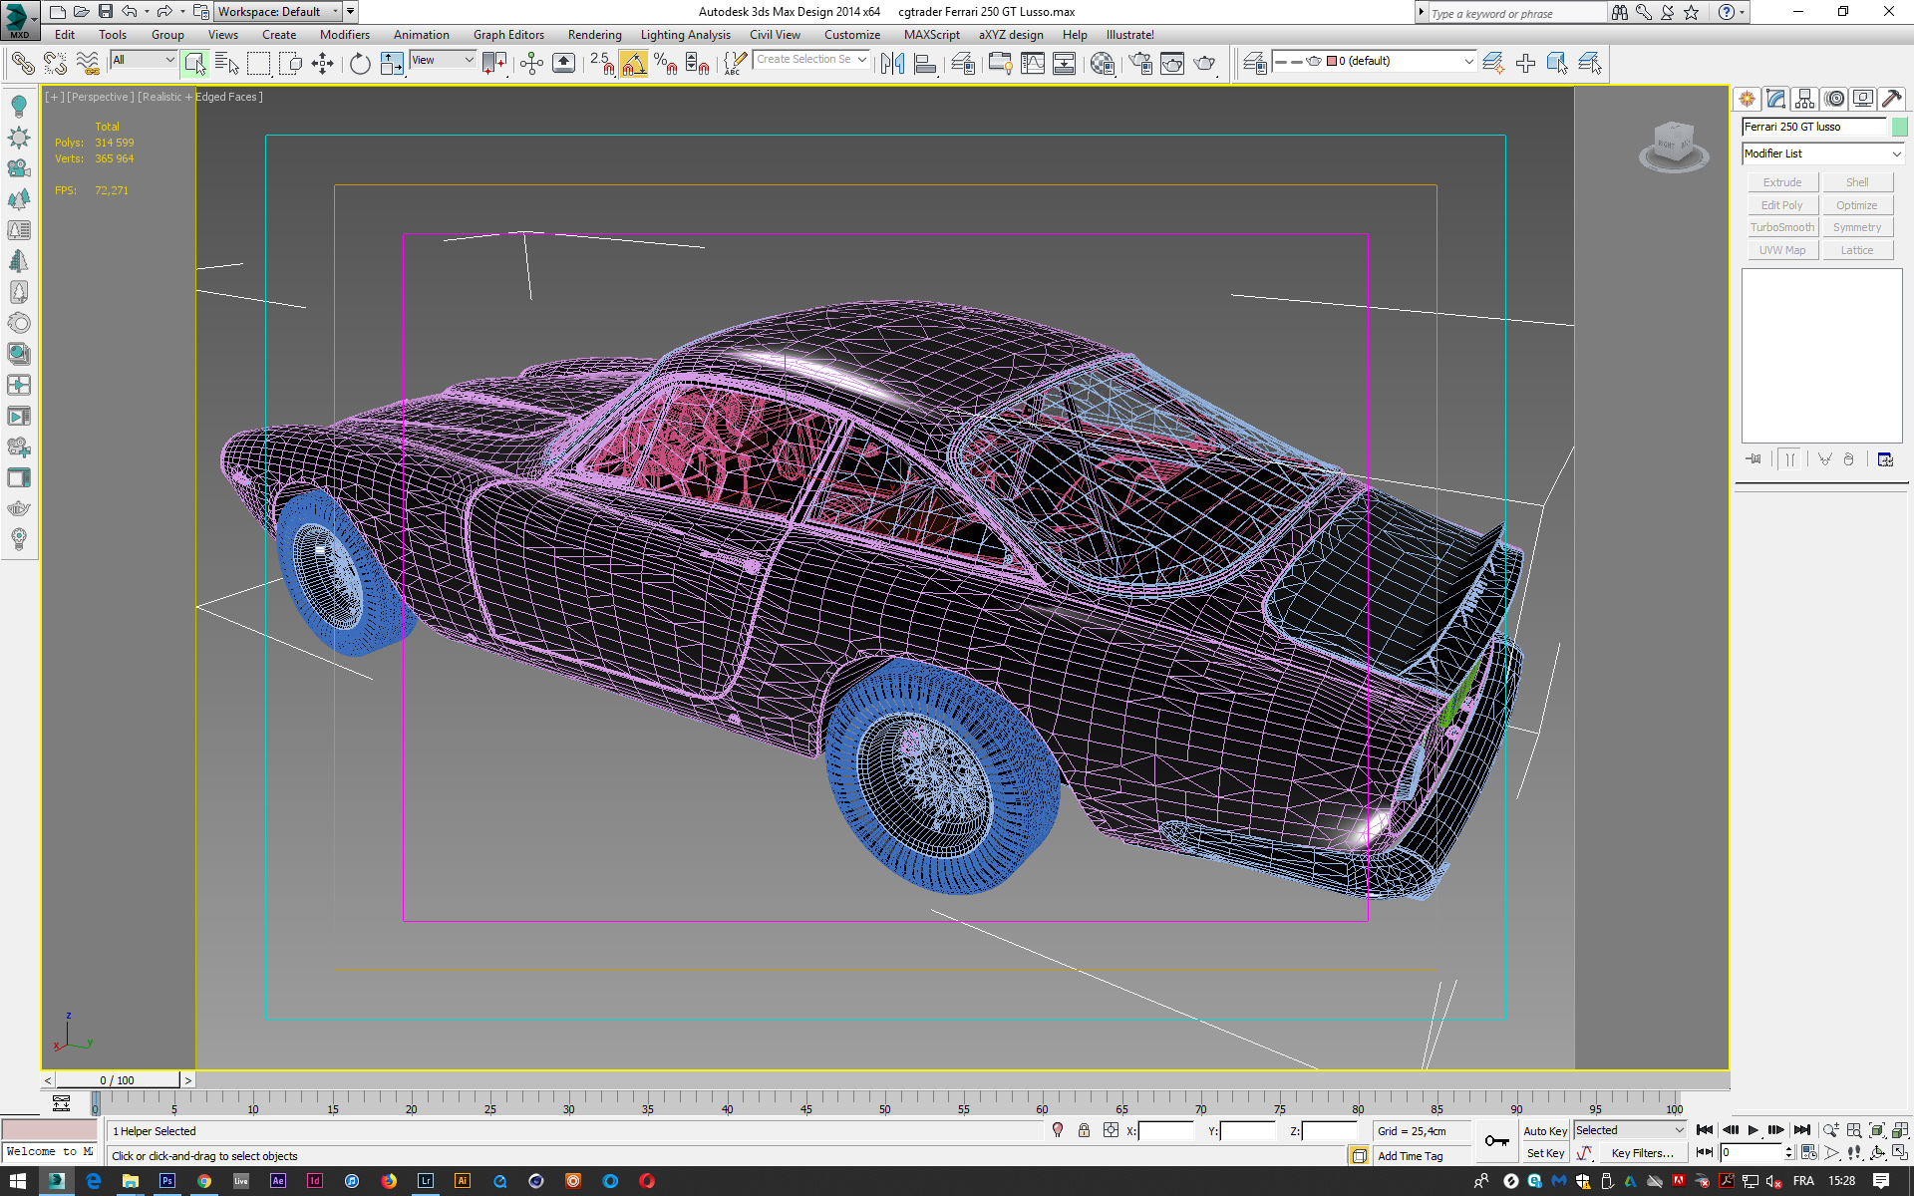Expand the Modifier List dropdown
Screen dimensions: 1914x1196
tap(1822, 153)
